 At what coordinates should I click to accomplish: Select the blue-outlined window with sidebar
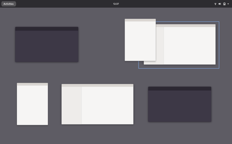pyautogui.click(x=189, y=46)
